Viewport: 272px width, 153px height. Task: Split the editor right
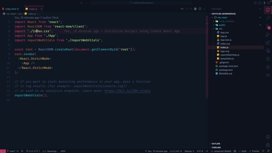200,9
